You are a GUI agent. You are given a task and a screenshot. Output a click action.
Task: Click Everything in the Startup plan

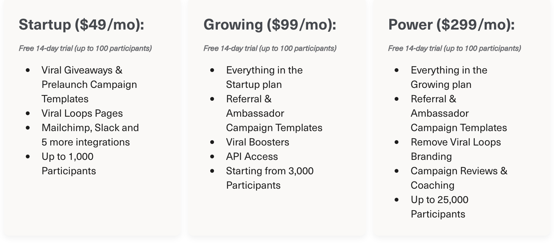pos(264,77)
